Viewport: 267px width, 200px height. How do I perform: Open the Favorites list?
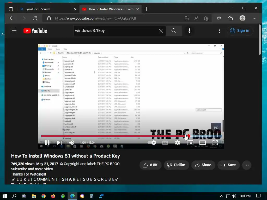[x=219, y=18]
